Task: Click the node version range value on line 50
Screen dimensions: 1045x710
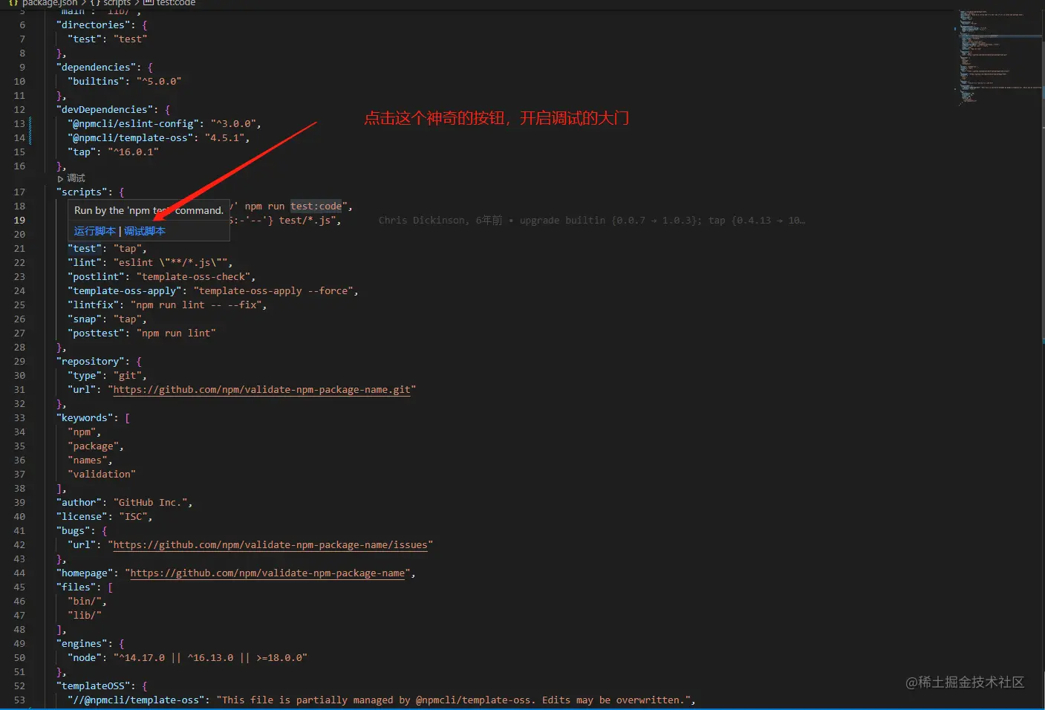Action: click(210, 658)
